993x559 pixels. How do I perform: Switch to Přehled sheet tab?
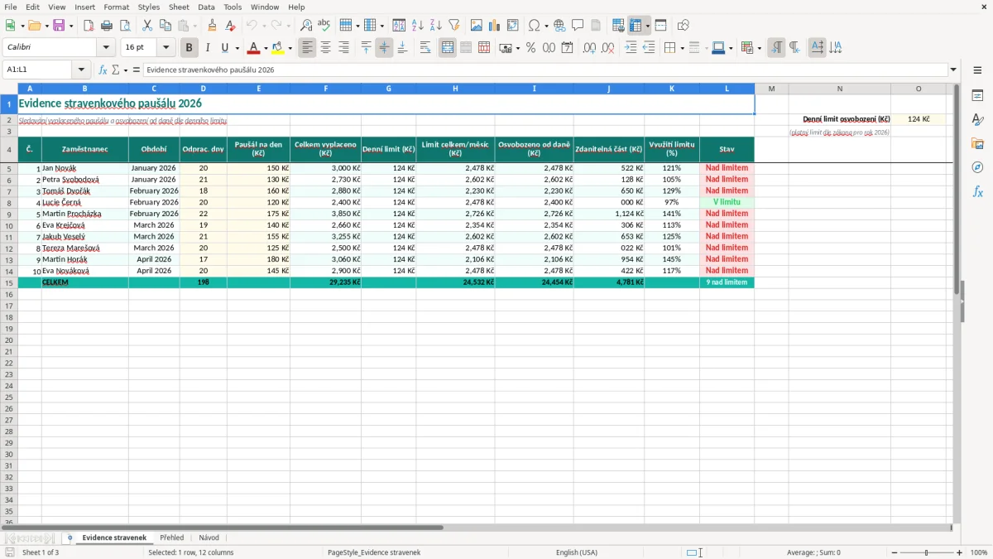coord(172,538)
